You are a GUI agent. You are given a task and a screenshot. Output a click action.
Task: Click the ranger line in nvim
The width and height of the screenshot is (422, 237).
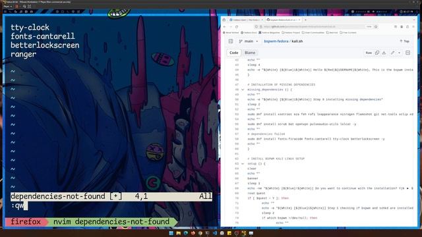point(24,54)
